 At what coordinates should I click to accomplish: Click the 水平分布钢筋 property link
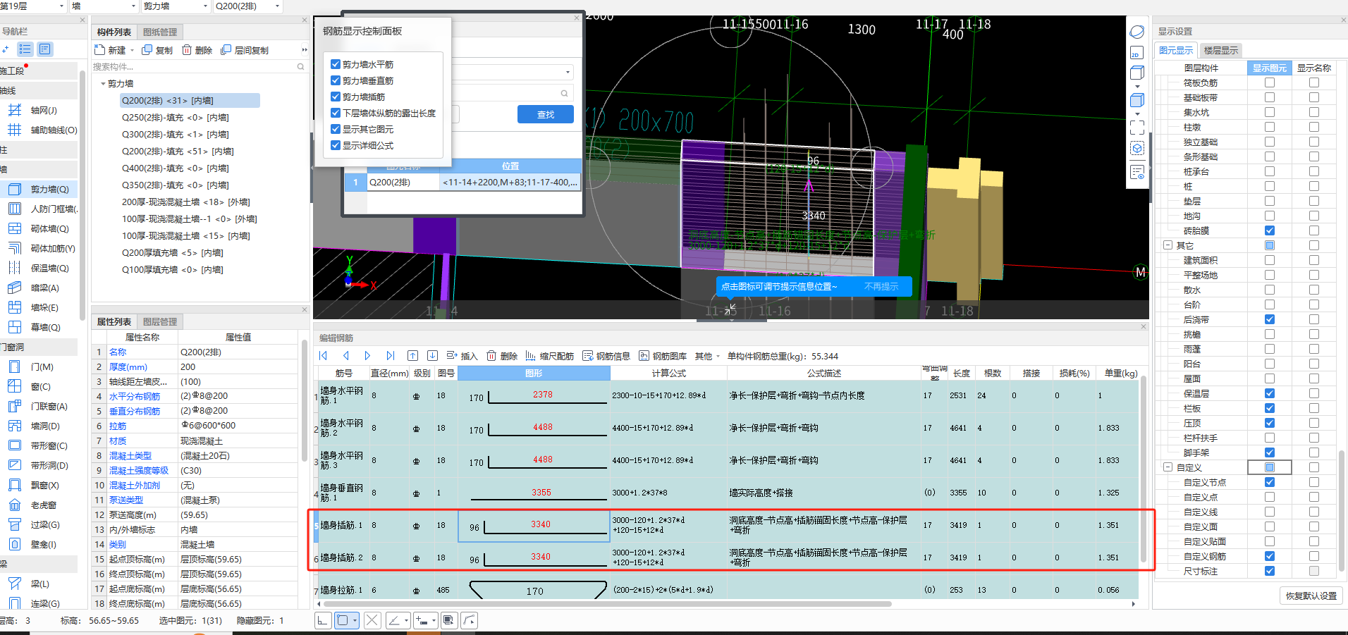(x=134, y=396)
